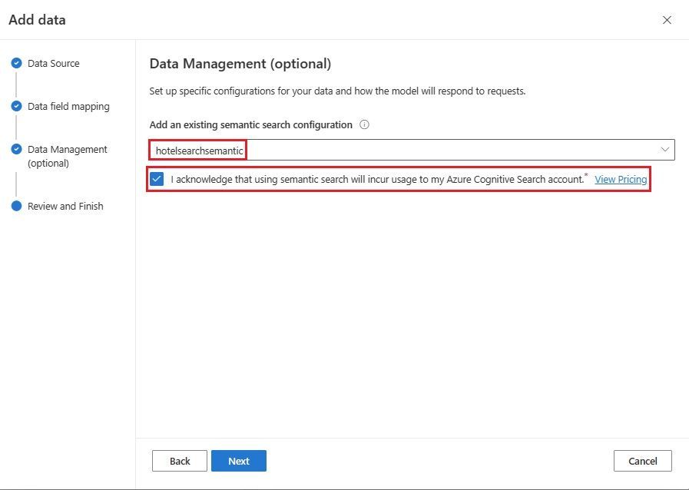Image resolution: width=689 pixels, height=490 pixels.
Task: Click the Data Management step checkmark icon
Action: (16, 149)
